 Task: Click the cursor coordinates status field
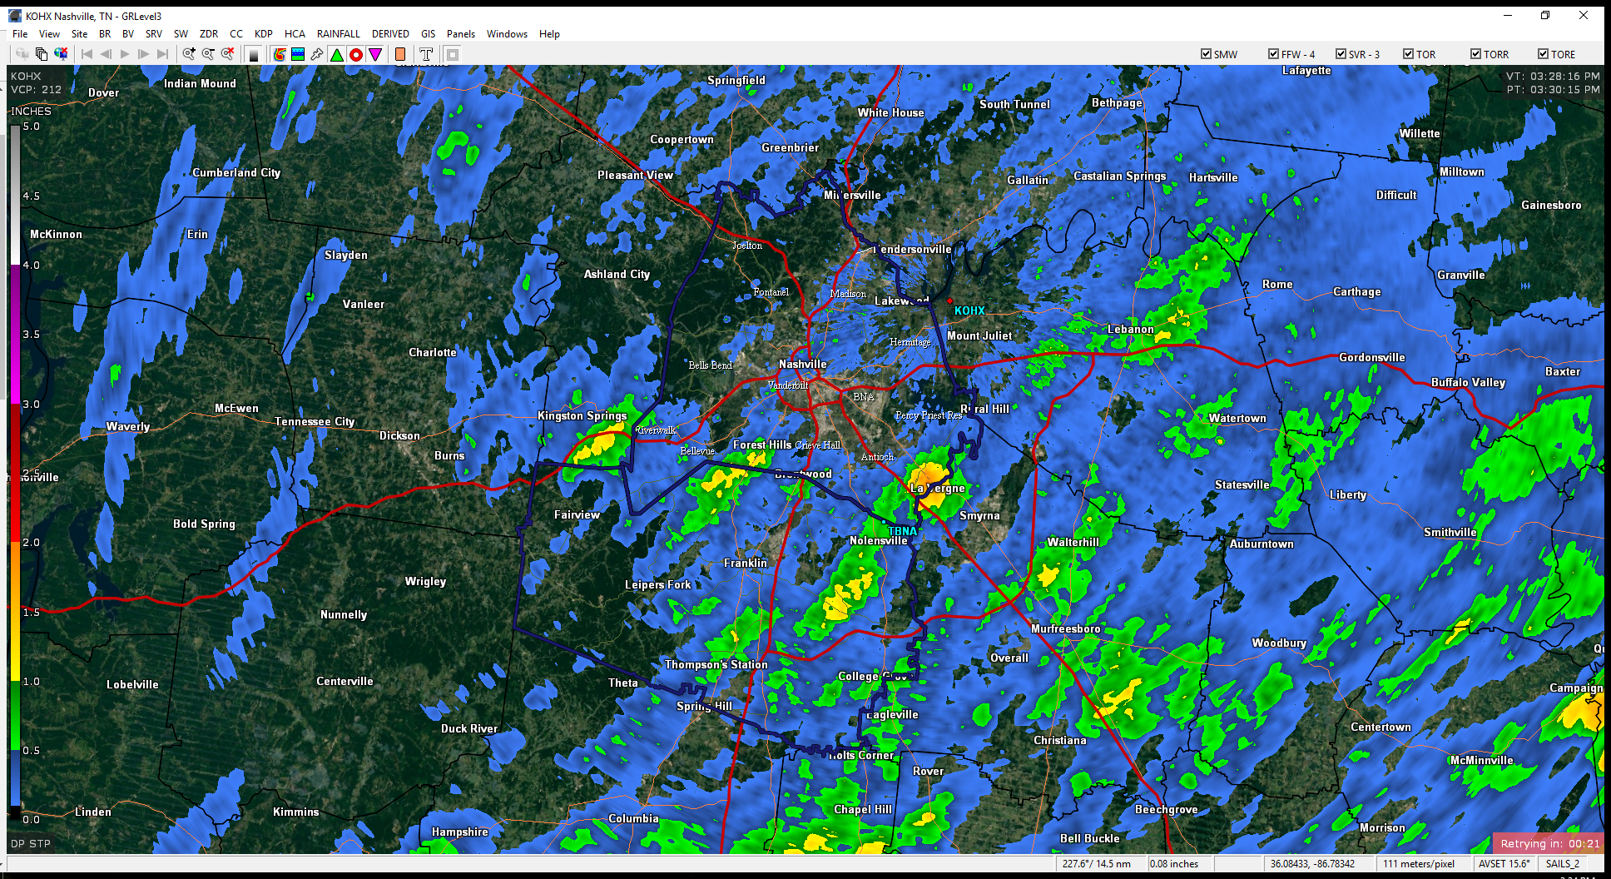pyautogui.click(x=1317, y=864)
